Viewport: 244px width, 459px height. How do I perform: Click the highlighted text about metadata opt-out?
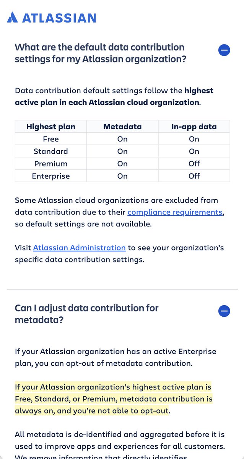[114, 399]
